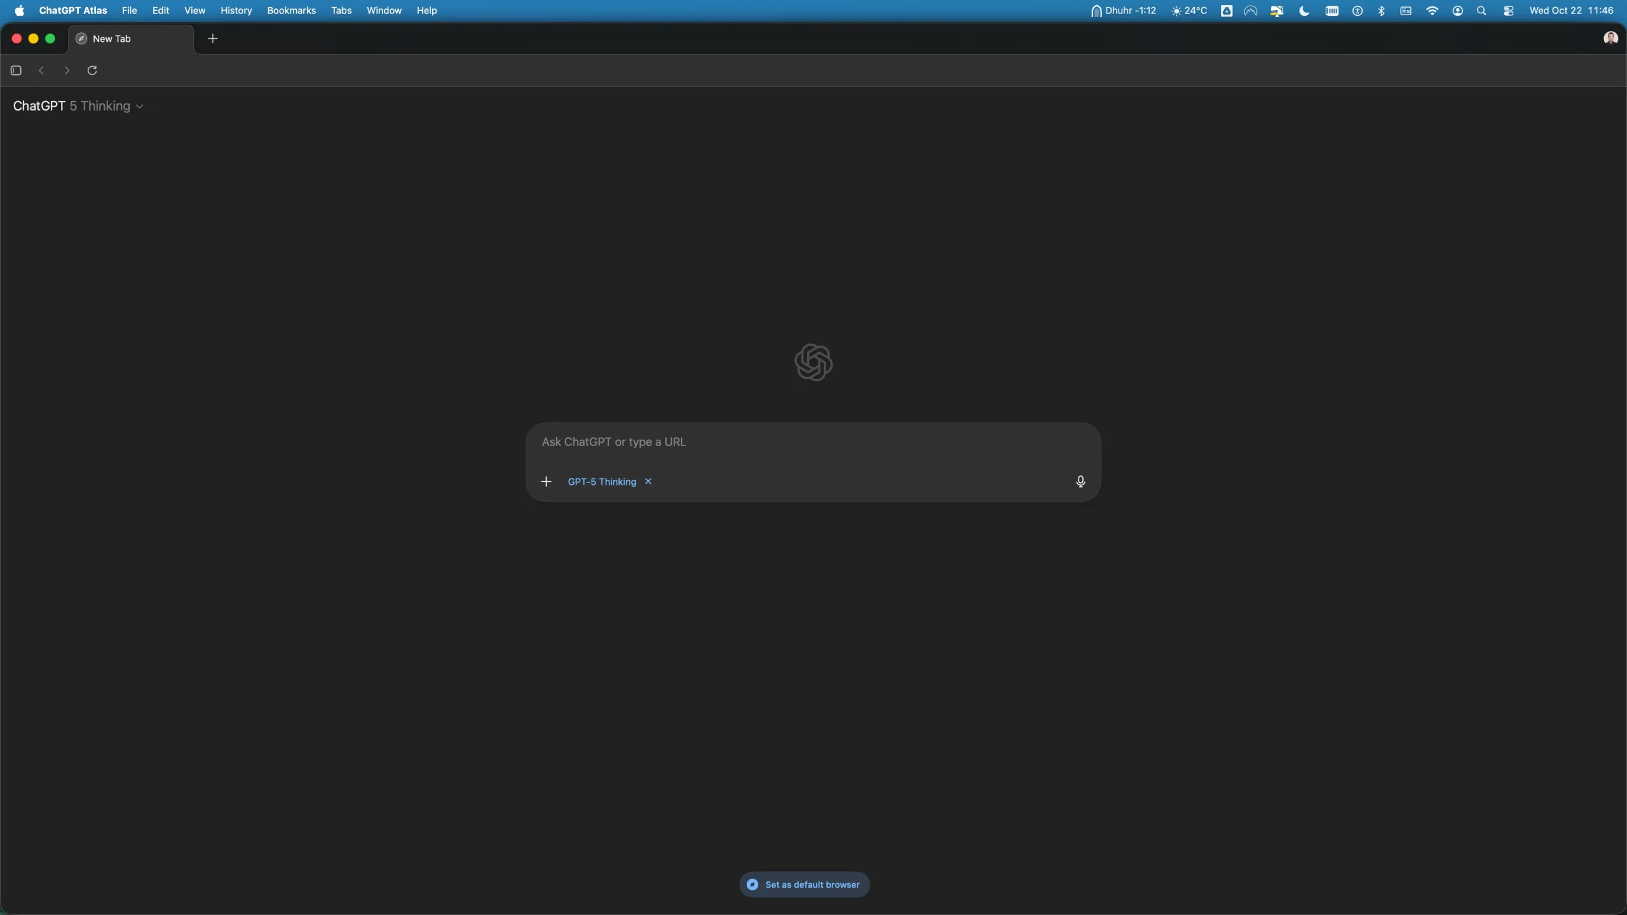Image resolution: width=1627 pixels, height=915 pixels.
Task: Click the GPT-5 Thinking label in composer
Action: tap(601, 482)
